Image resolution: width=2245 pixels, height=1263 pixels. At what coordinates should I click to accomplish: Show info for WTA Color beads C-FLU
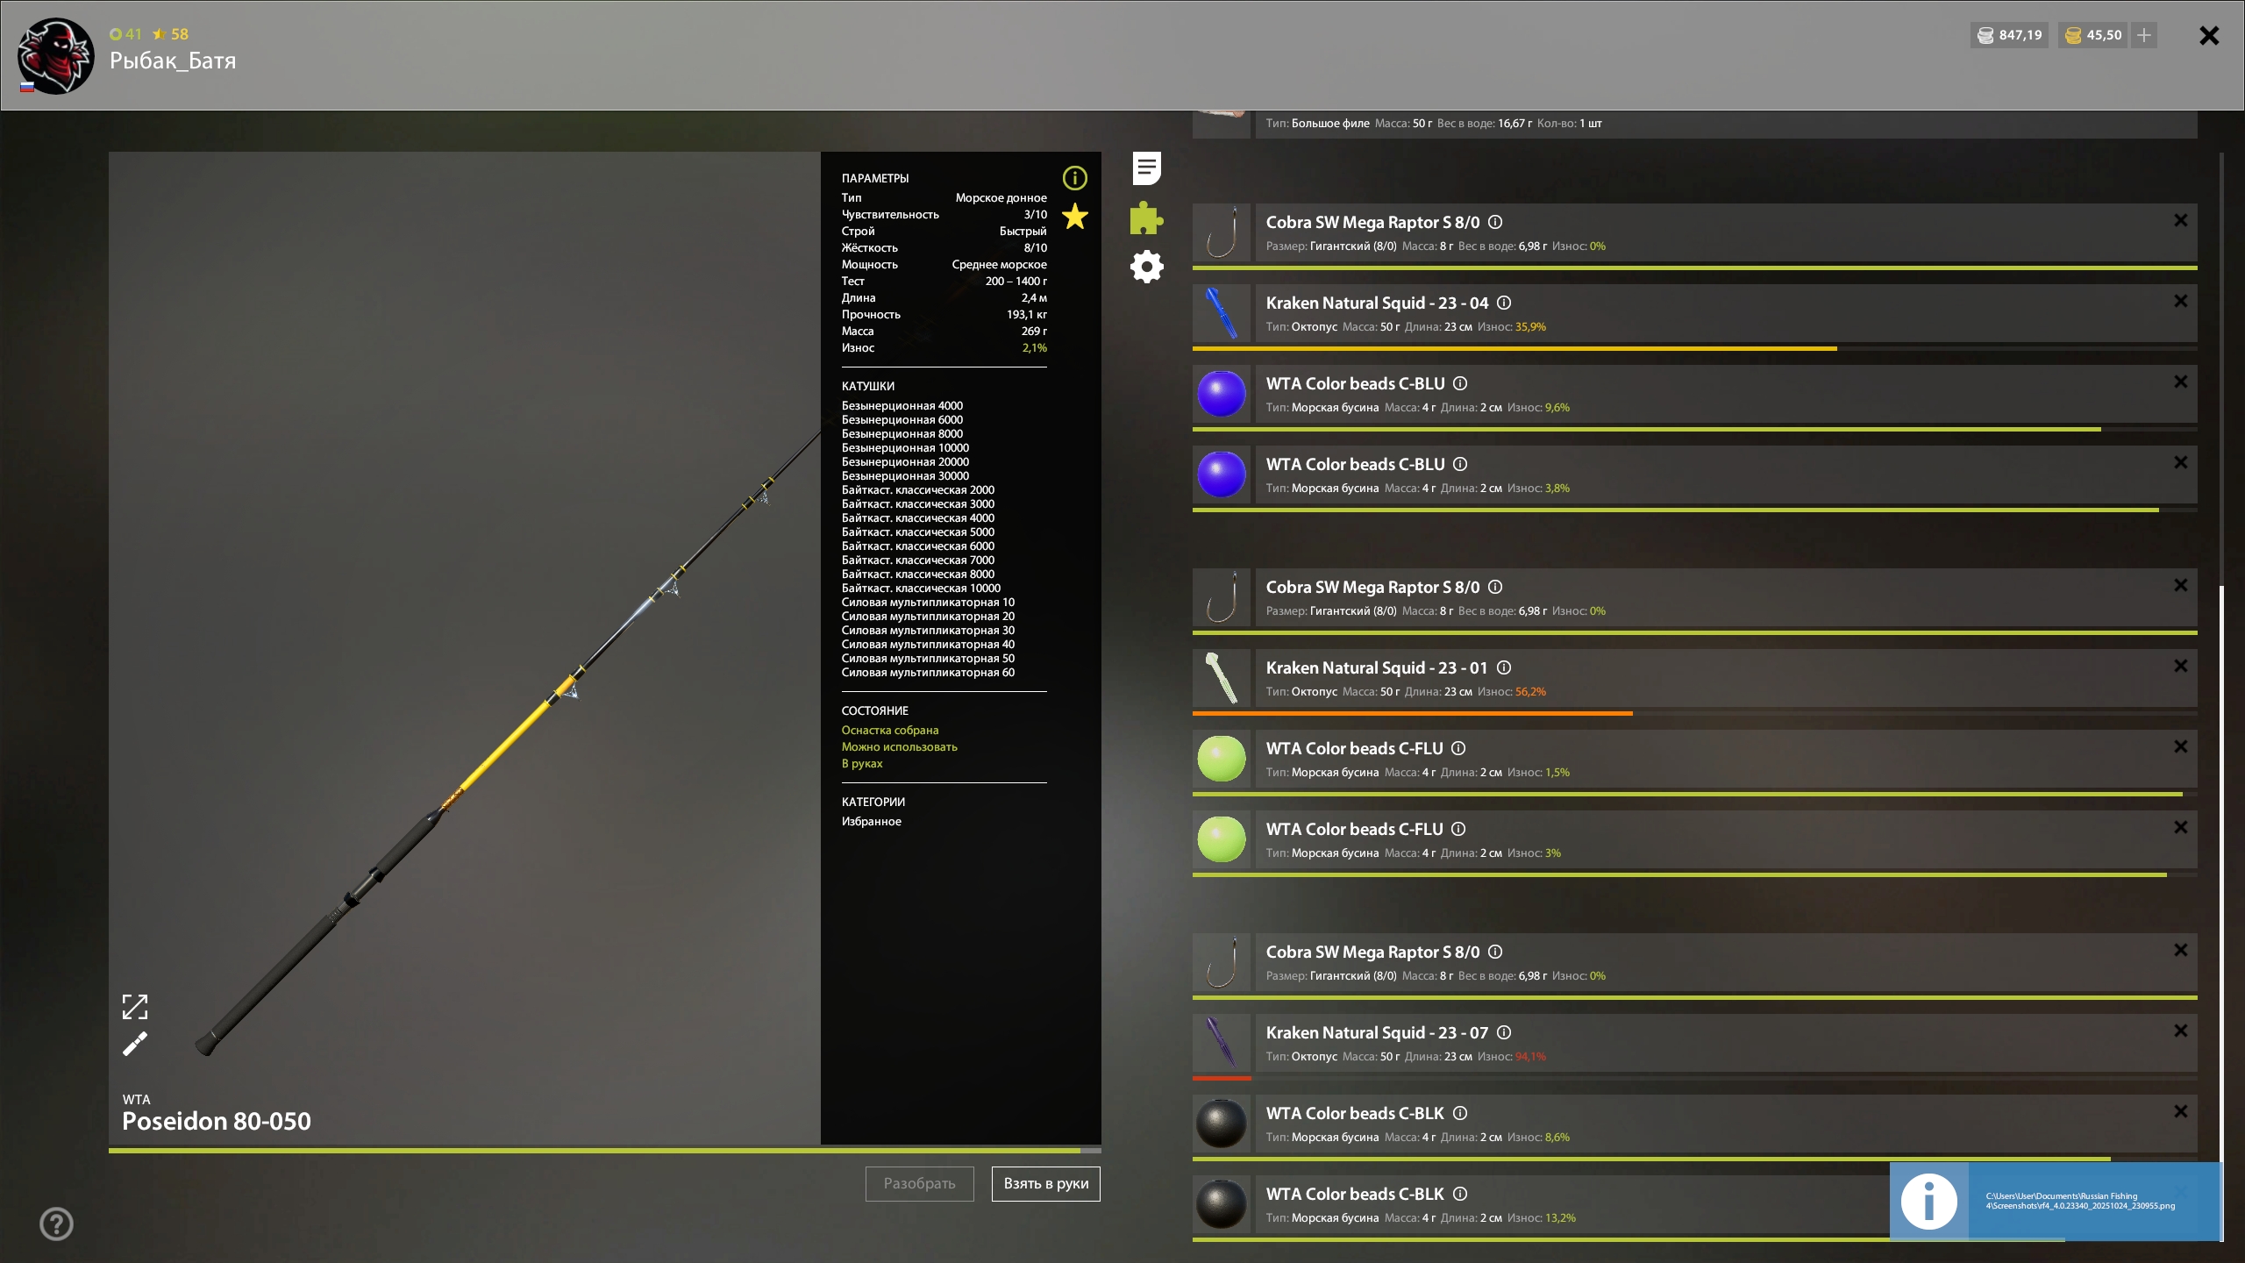[x=1458, y=748]
